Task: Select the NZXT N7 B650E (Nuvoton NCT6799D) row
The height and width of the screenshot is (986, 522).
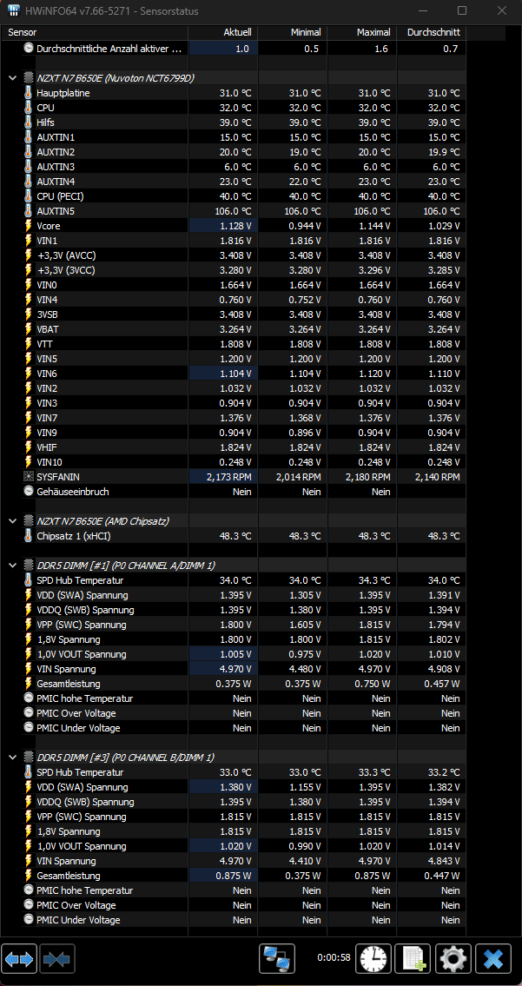Action: (x=235, y=78)
